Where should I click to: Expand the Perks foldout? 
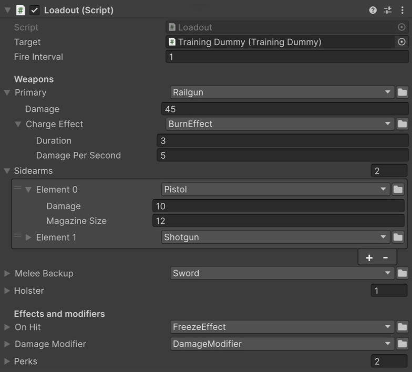pos(7,361)
